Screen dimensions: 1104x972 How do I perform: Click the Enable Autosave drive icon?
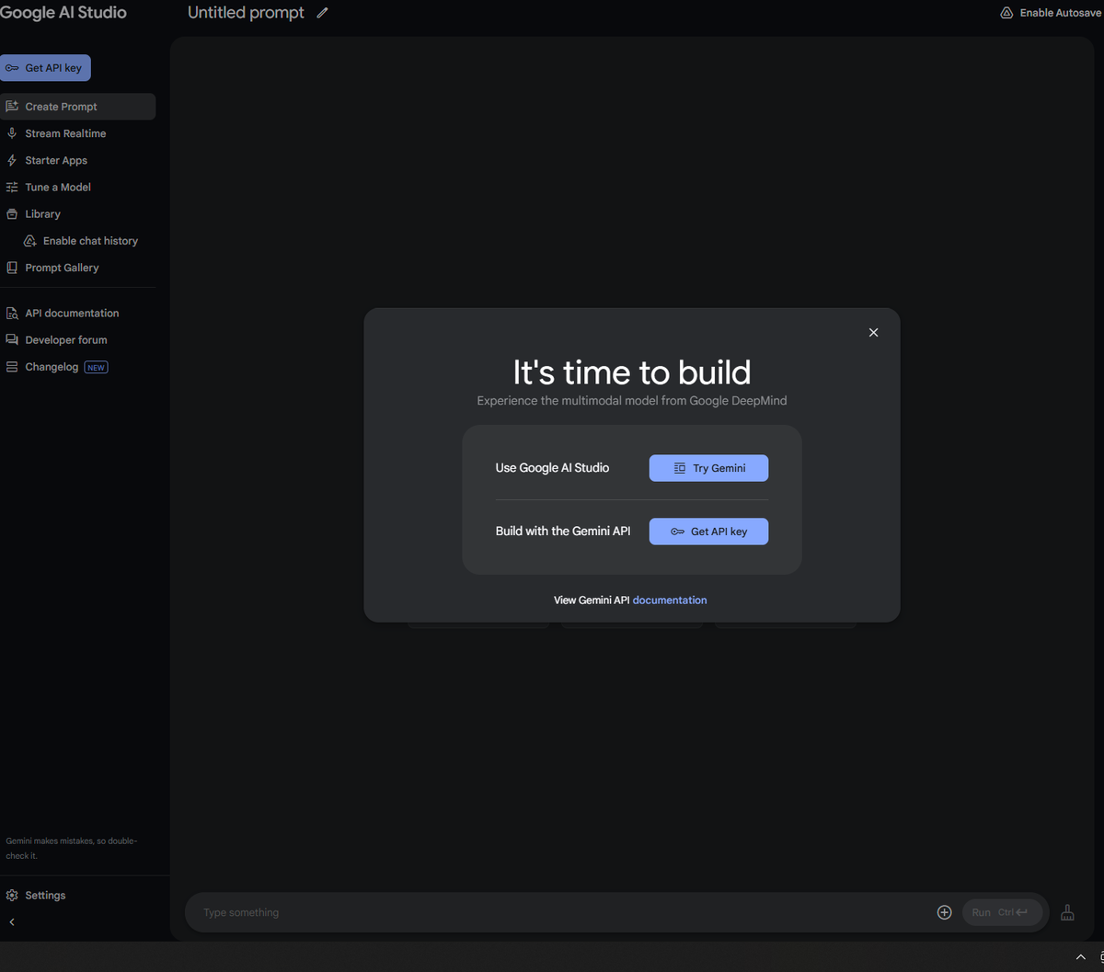tap(1006, 13)
